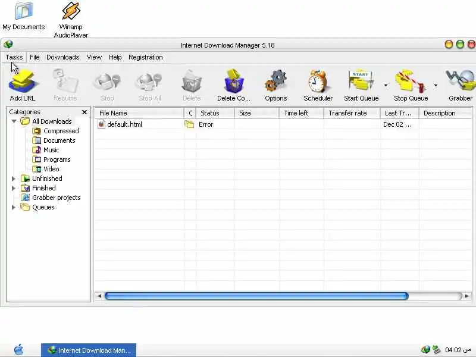
Task: Click the IDM globe icon in title bar
Action: point(8,44)
